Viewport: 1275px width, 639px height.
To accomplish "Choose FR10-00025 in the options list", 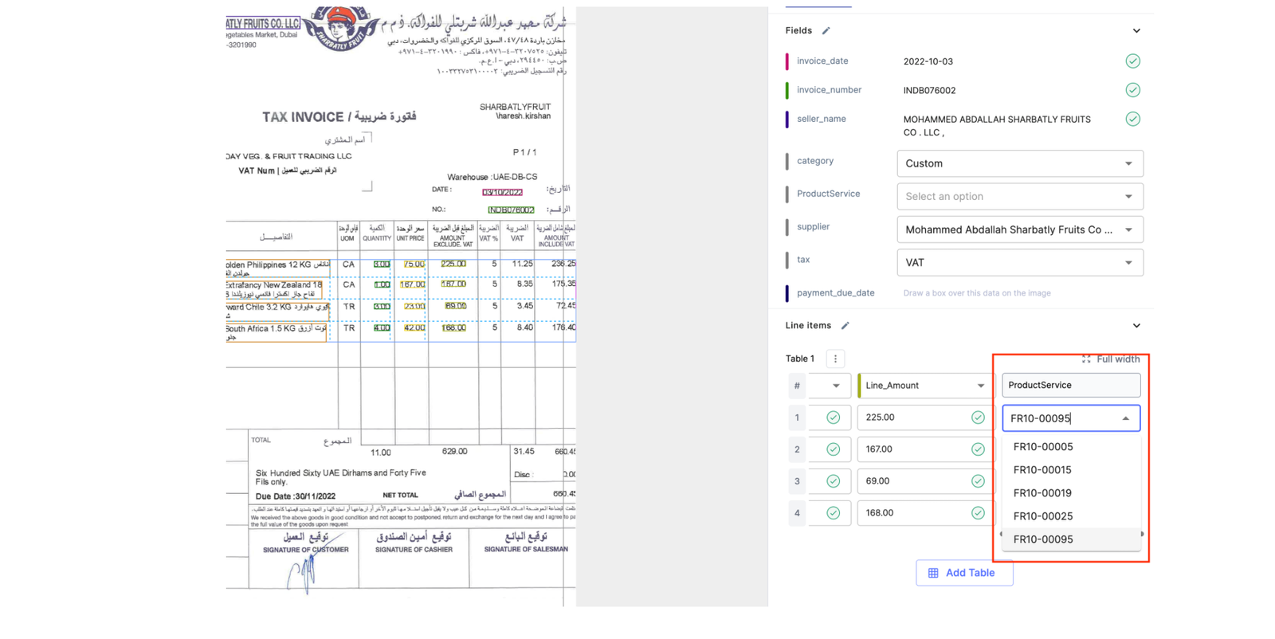I will 1042,516.
